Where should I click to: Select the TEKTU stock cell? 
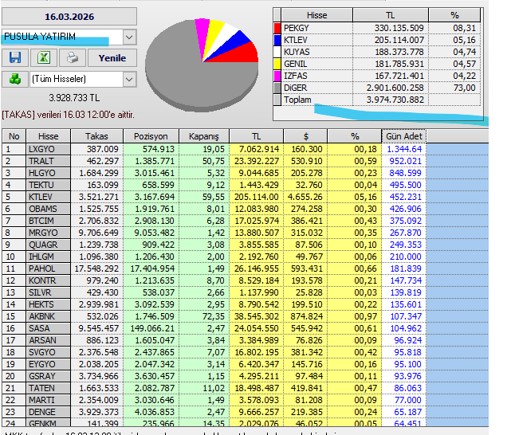(49, 185)
